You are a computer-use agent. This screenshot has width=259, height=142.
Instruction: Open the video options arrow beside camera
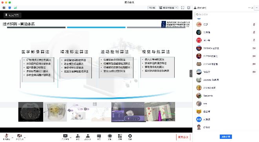coord(25,137)
